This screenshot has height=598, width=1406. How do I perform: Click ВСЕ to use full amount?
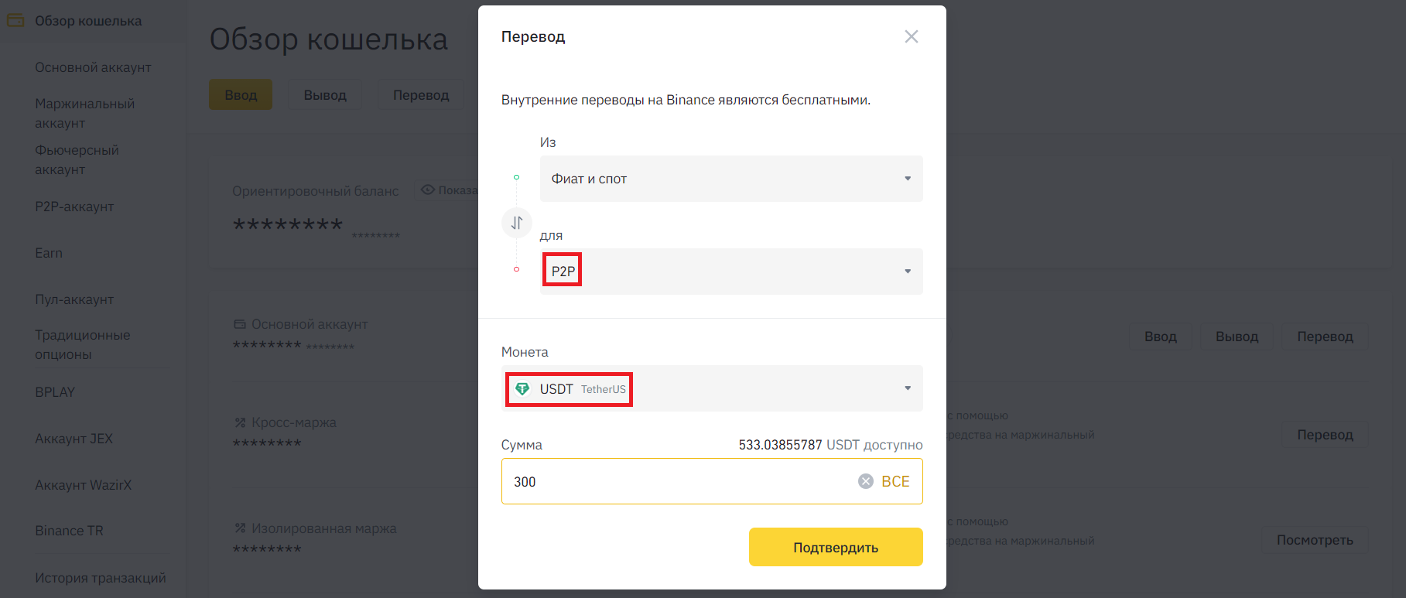point(895,481)
